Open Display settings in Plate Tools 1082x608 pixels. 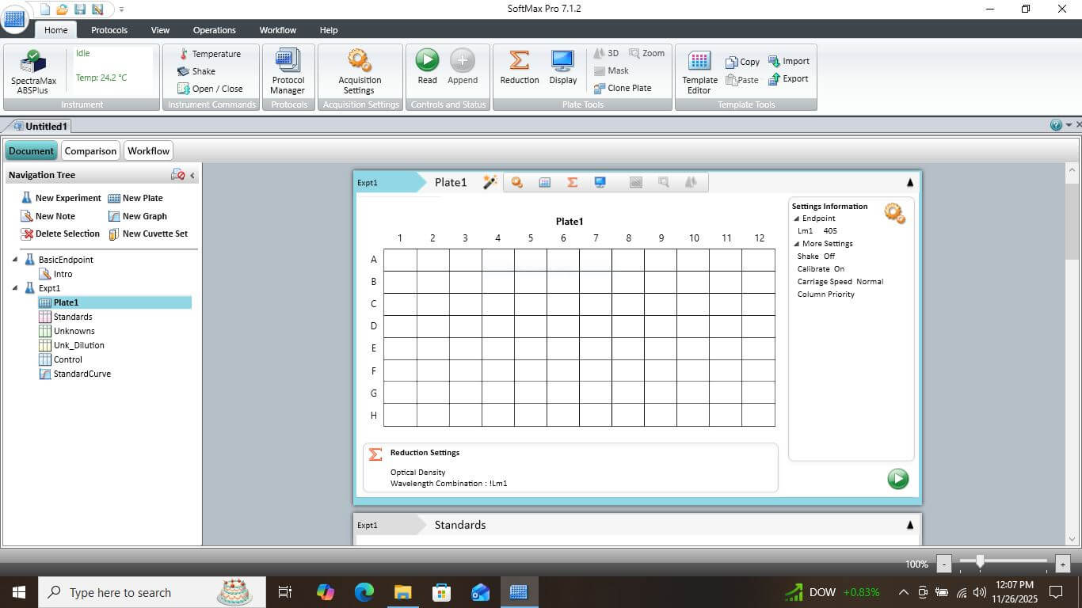tap(563, 66)
